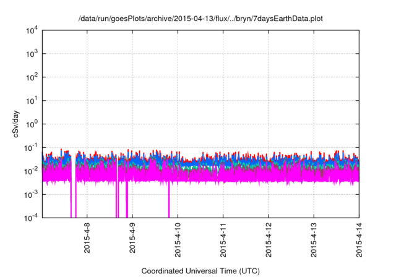
Task: Click the 2015-4-10 date tick label
Action: click(178, 240)
